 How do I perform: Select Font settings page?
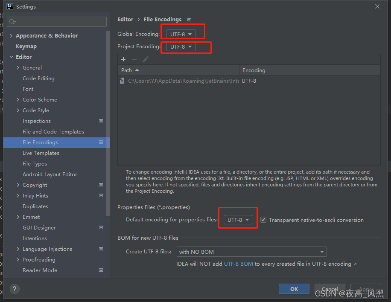click(x=28, y=89)
